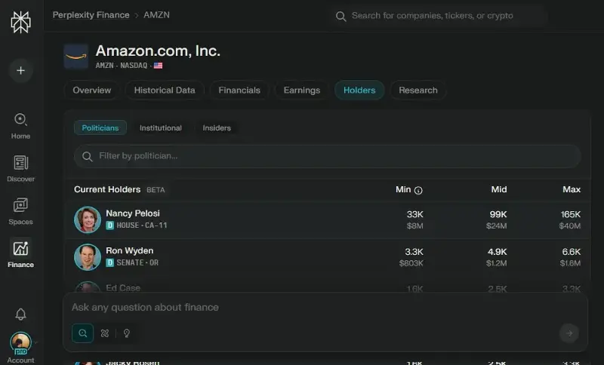Open the Perplexity logo home icon
This screenshot has width=604, height=365.
(20, 22)
